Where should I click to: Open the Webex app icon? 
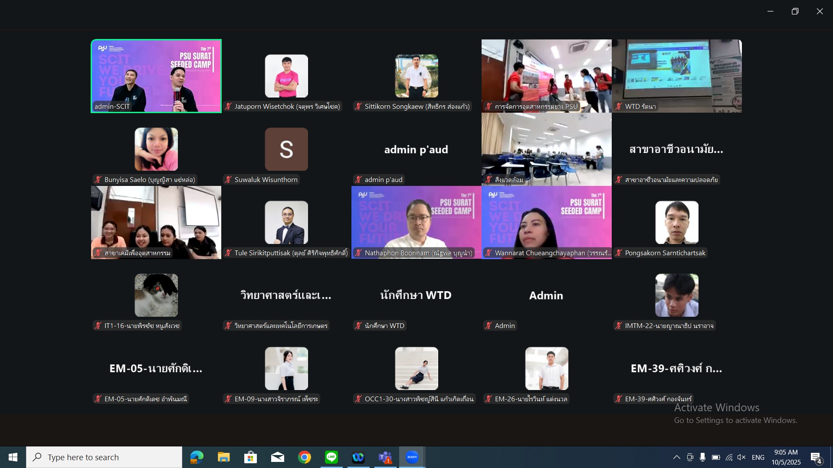click(x=358, y=457)
